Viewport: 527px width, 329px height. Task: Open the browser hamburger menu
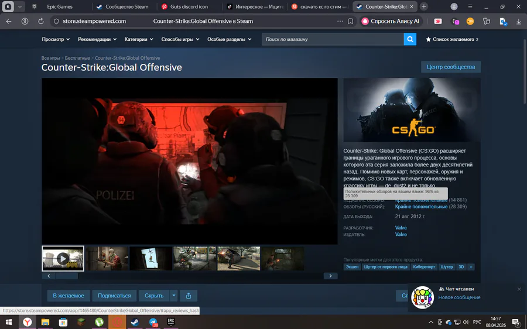470,6
